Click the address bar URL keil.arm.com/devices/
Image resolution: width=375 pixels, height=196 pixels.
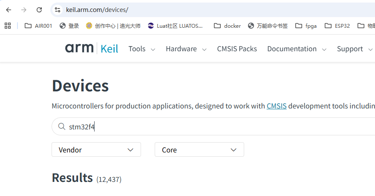point(97,10)
